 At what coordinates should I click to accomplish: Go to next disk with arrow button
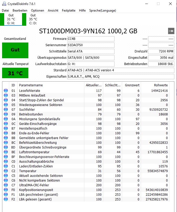point(171,31)
